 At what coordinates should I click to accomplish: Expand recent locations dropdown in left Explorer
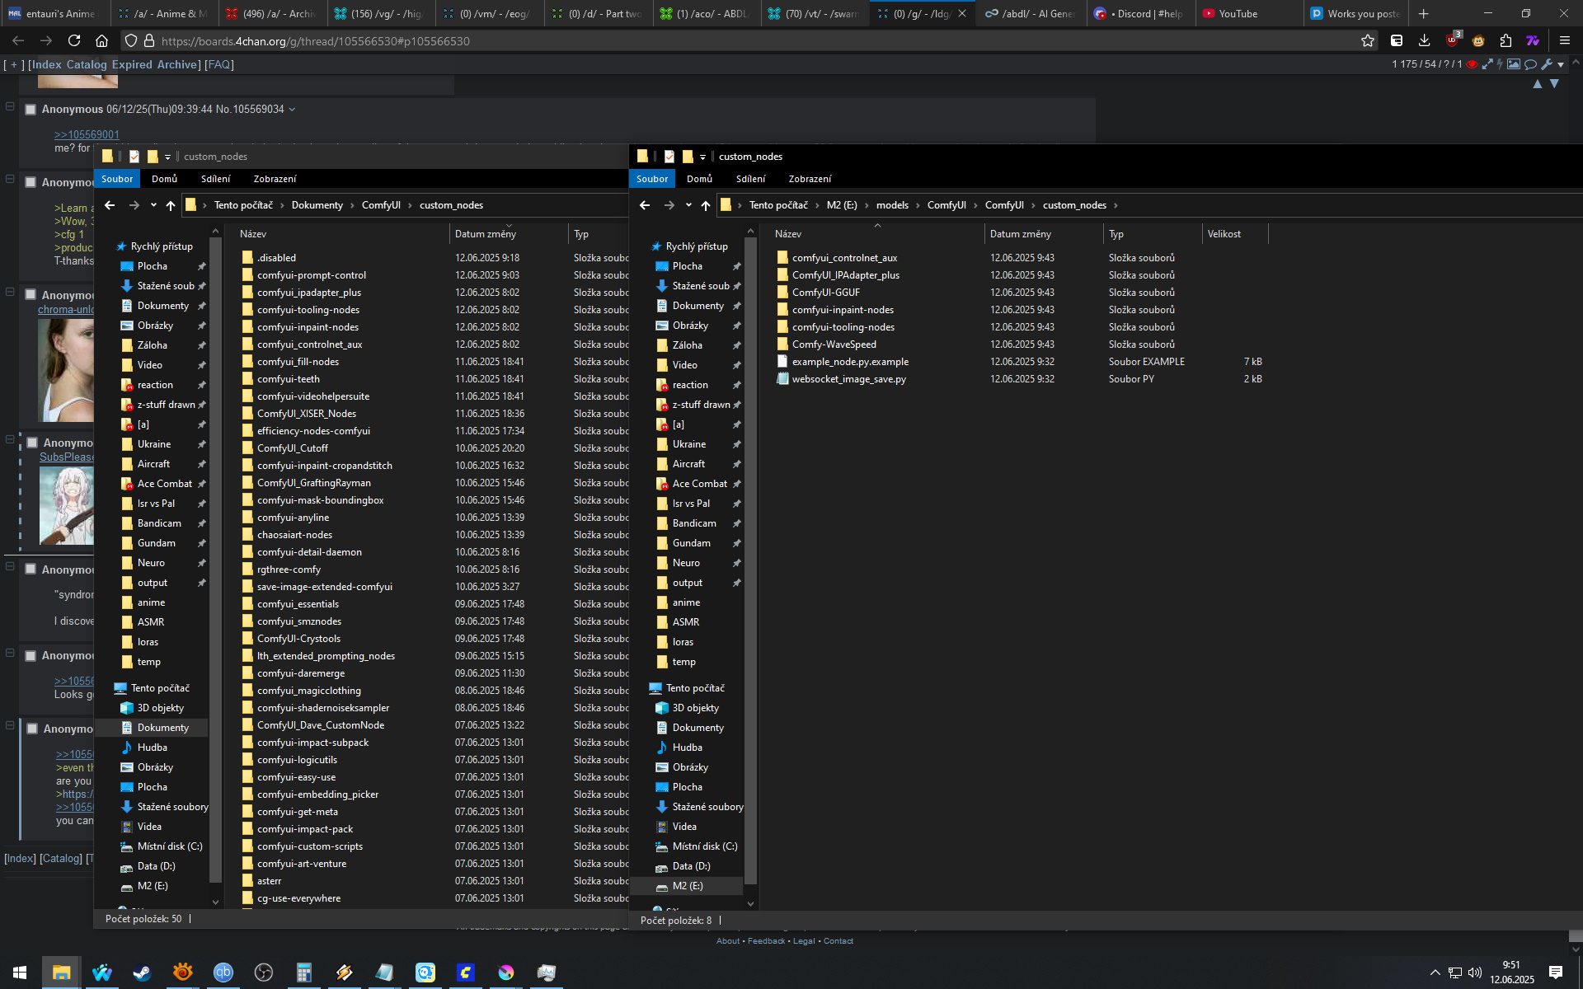(x=153, y=205)
